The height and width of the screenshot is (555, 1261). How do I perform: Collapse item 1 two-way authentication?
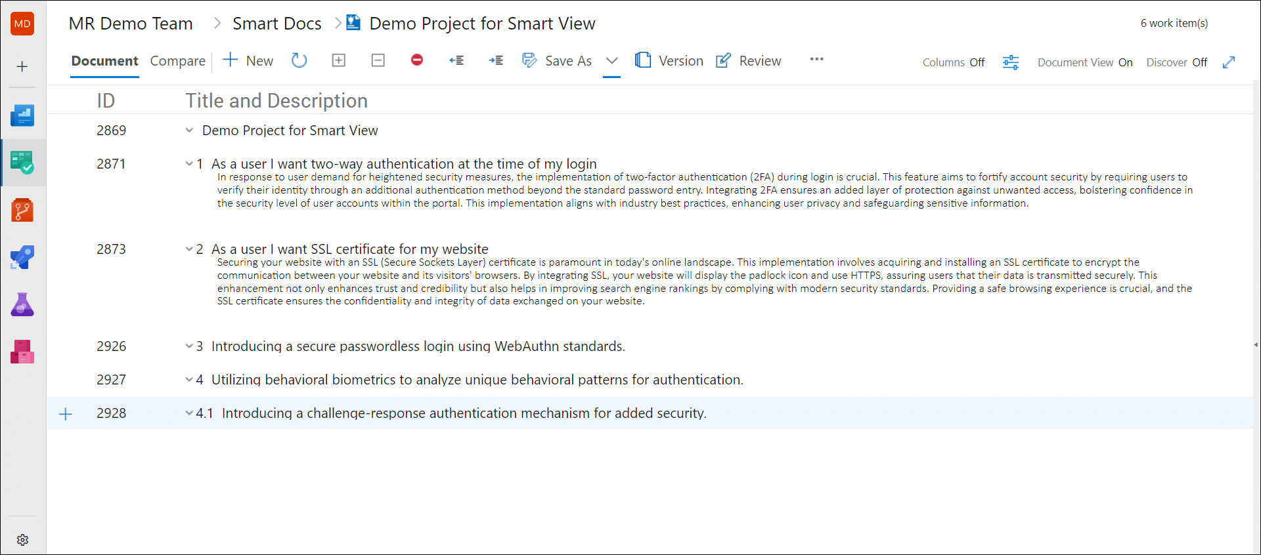click(189, 163)
